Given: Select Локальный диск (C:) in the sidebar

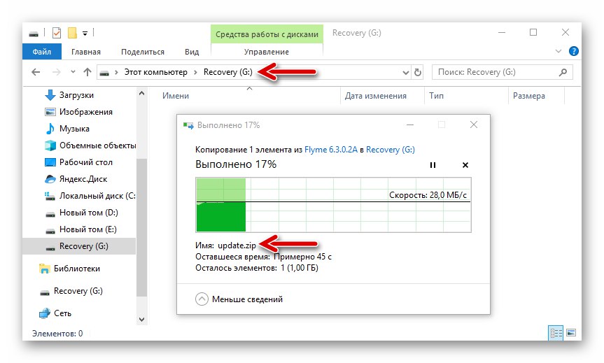Looking at the screenshot, I should (x=97, y=196).
